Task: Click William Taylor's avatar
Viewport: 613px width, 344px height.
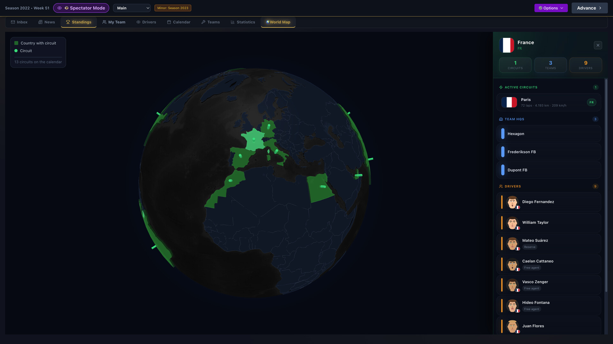Action: click(512, 223)
